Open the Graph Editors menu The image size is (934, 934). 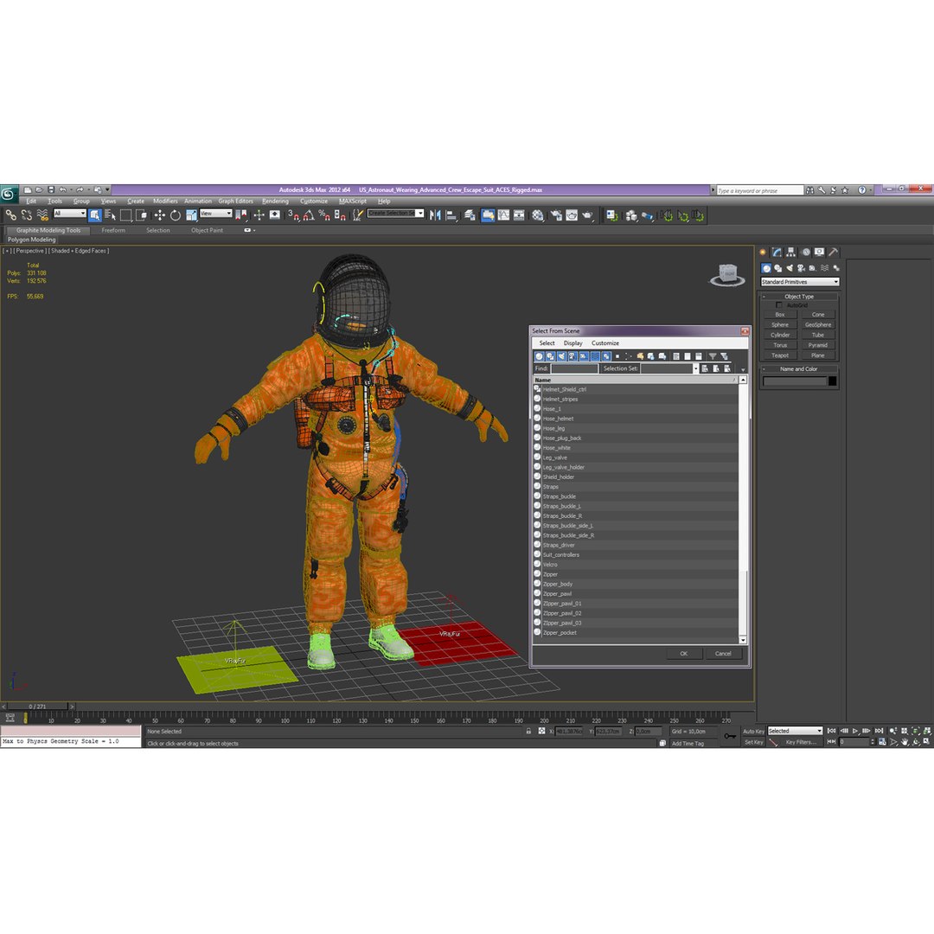(x=236, y=202)
